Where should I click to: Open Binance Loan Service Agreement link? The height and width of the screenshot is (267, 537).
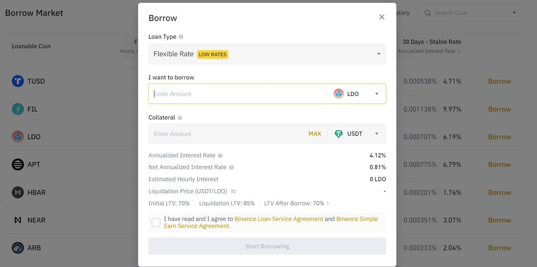click(x=279, y=219)
